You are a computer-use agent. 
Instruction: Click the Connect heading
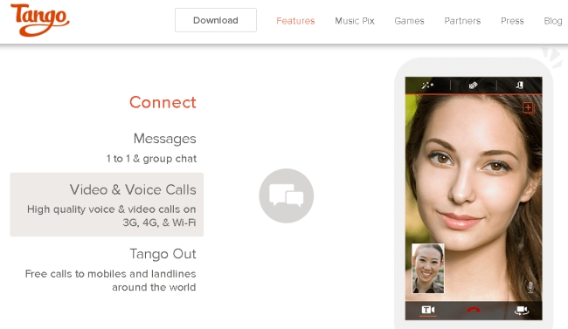pyautogui.click(x=163, y=102)
